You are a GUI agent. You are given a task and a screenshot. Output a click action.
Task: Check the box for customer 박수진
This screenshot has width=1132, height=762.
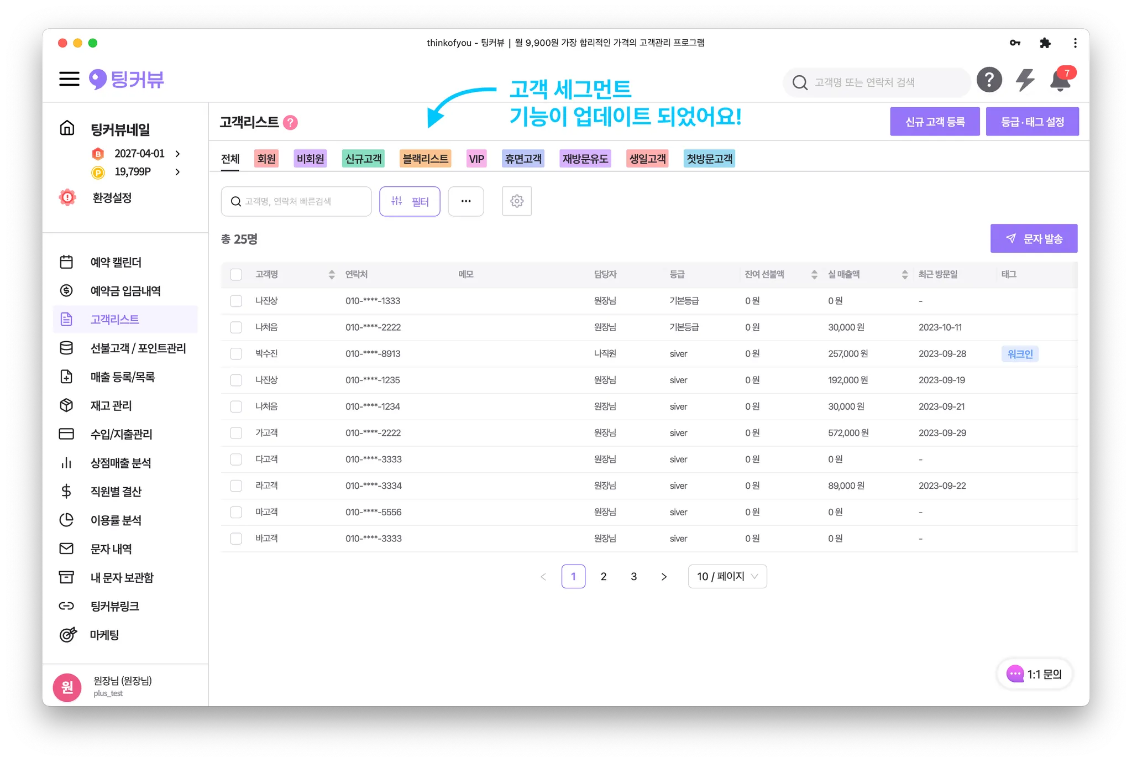[x=236, y=354]
